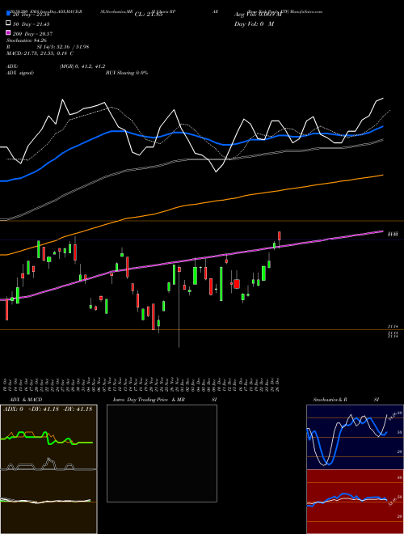Click the Avg Vol value text
This screenshot has width=404, height=534.
[258, 15]
